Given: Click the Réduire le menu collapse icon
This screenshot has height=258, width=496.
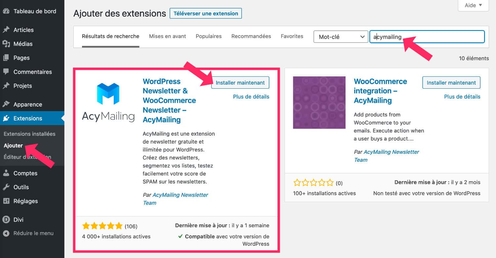Looking at the screenshot, I should [6, 233].
